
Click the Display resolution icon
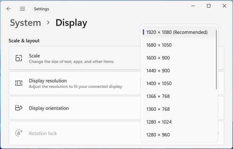coord(19,83)
